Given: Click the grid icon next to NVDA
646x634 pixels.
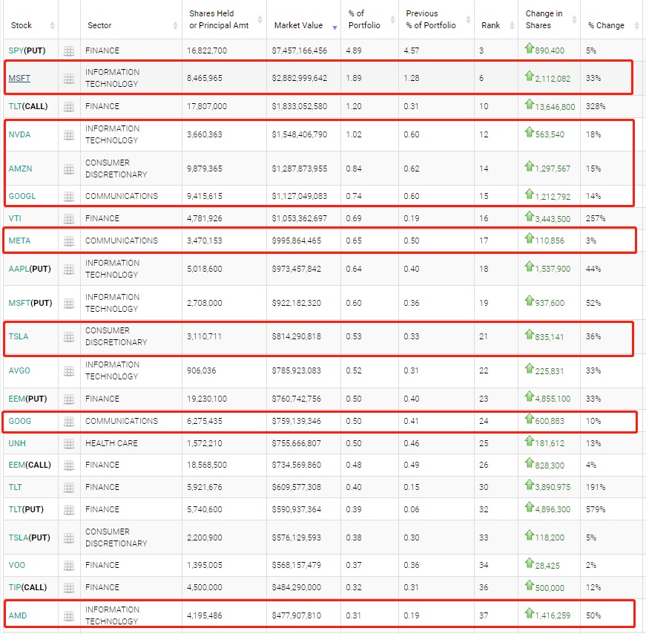Looking at the screenshot, I should coord(69,135).
